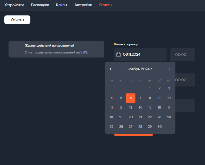The height and width of the screenshot is (165, 205).
Task: Pick November 25 in the calendar
Action: (111, 127)
